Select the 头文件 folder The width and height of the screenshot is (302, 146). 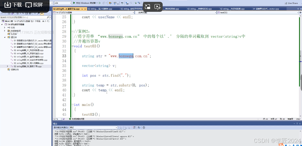(x=14, y=34)
